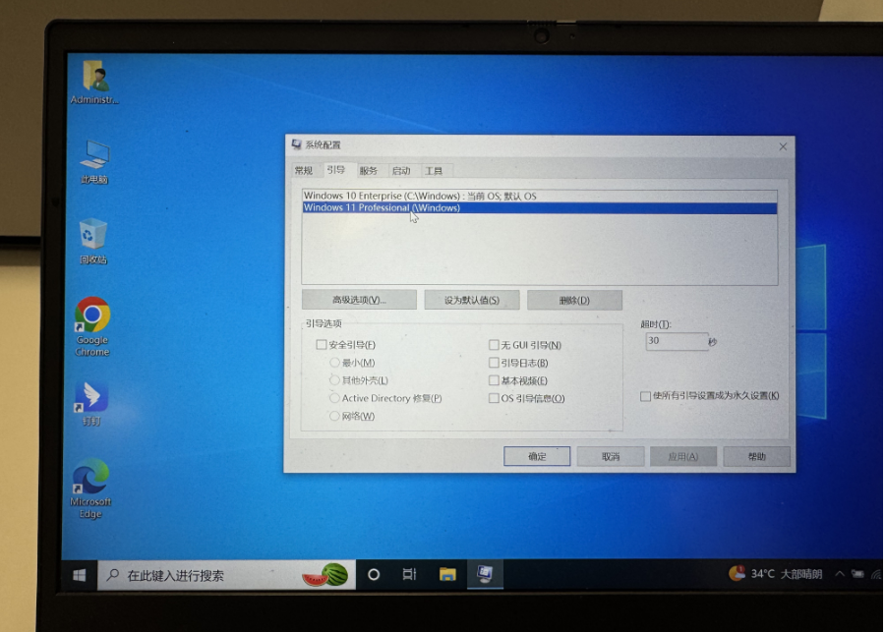The image size is (885, 632).
Task: Select the Windows 10 Enterprise boot entry
Action: pos(540,196)
